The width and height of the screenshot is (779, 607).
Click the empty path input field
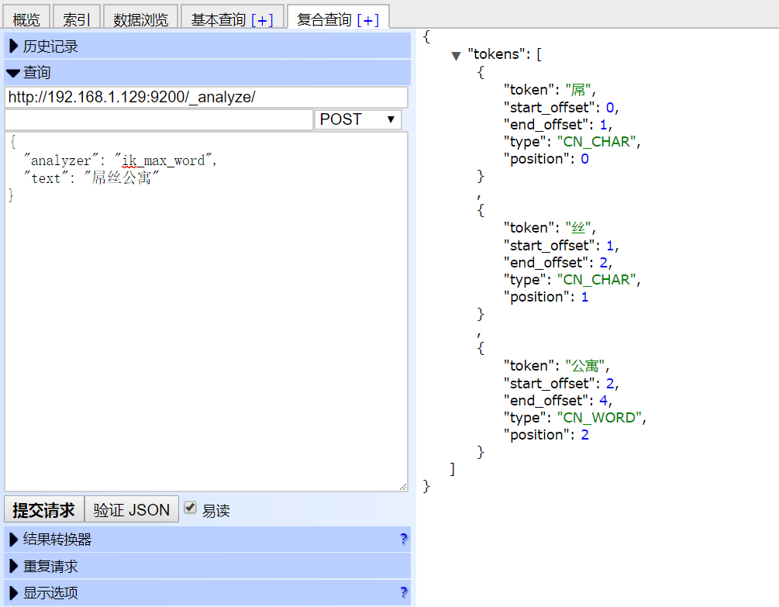[x=158, y=120]
